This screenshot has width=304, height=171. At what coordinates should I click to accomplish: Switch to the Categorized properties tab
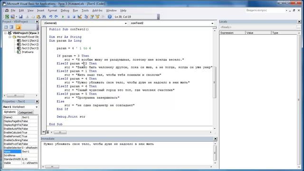[x=25, y=112]
